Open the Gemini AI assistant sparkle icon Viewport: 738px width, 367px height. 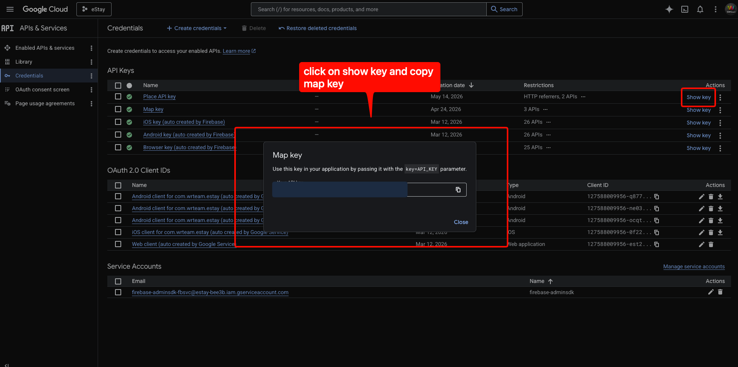669,9
